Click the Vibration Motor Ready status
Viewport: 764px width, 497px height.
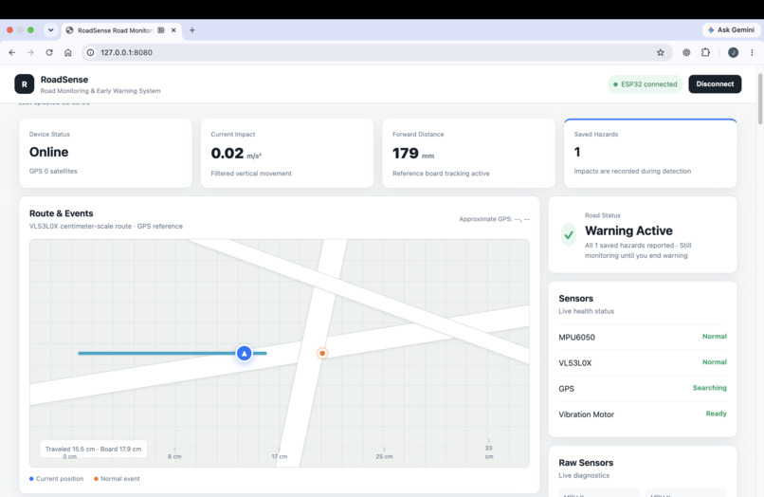pos(717,414)
